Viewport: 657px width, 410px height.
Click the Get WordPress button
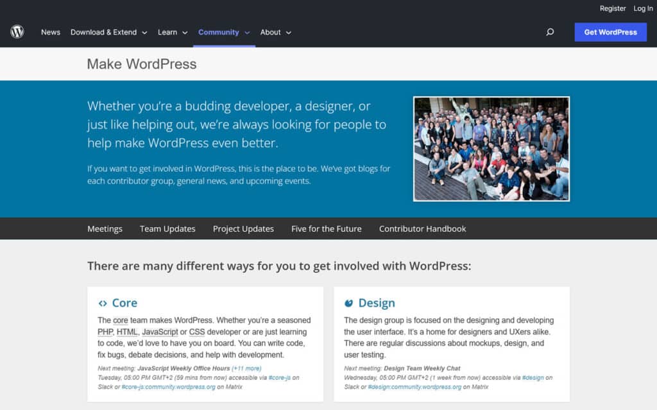(x=610, y=31)
